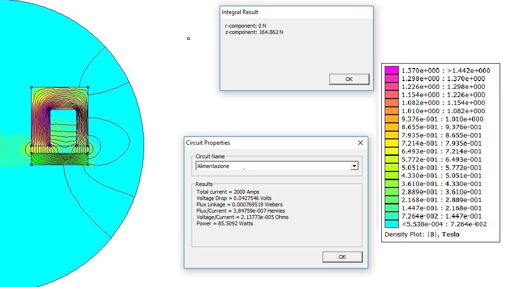Click the Voltage Drop = 0.0427546 Volts line

pos(234,198)
